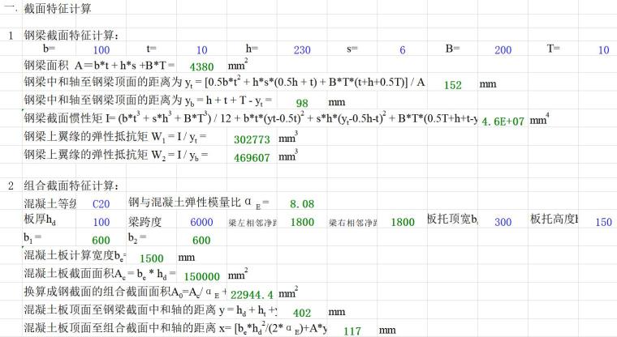
Task: Click the slab haunch top width 300
Action: 503,222
